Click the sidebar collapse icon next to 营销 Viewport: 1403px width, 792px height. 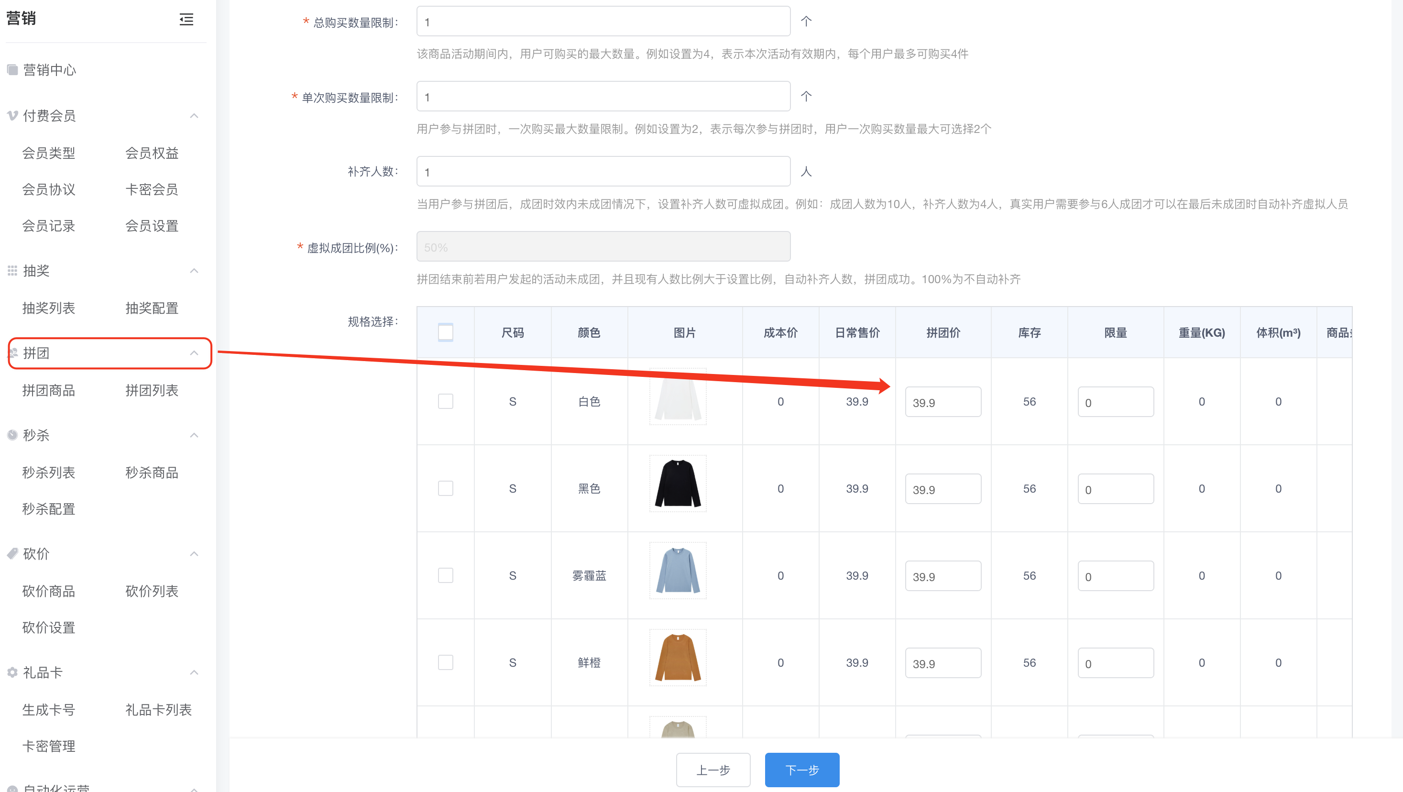tap(186, 20)
